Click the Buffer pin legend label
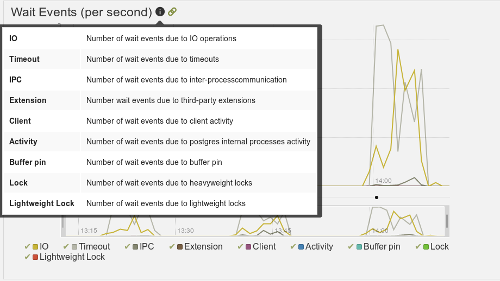 tap(382, 247)
